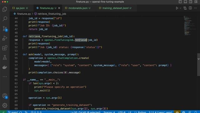
Task: Click 'return job_id' on line 47
Action: 38,29
